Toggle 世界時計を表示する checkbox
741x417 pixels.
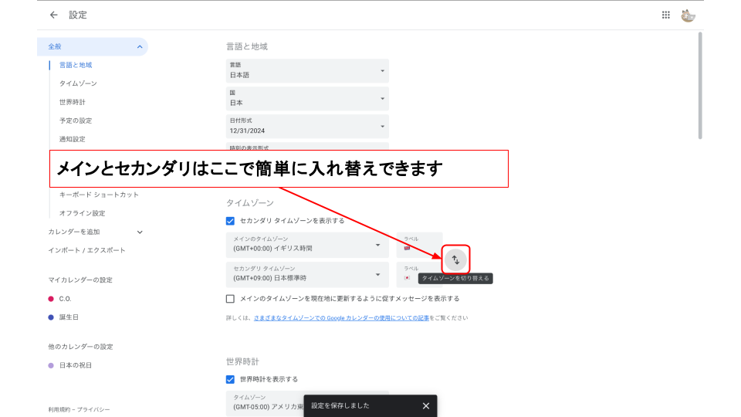[231, 379]
